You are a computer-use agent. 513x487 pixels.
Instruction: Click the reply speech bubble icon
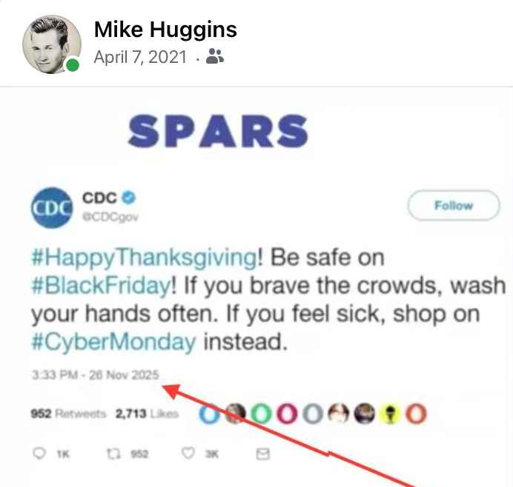pyautogui.click(x=39, y=454)
